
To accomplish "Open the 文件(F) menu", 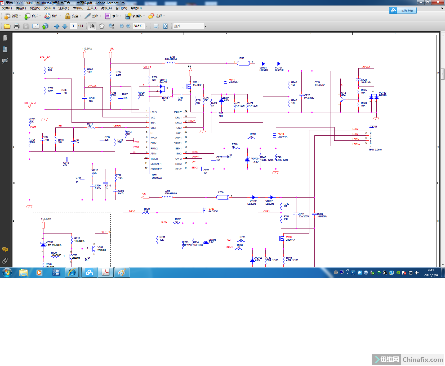I will 7,8.
